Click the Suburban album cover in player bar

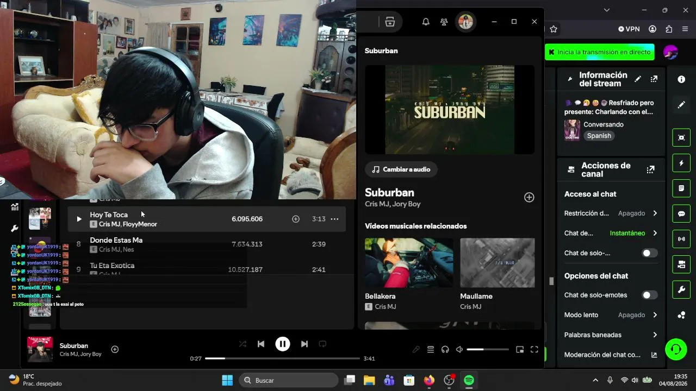(x=40, y=349)
